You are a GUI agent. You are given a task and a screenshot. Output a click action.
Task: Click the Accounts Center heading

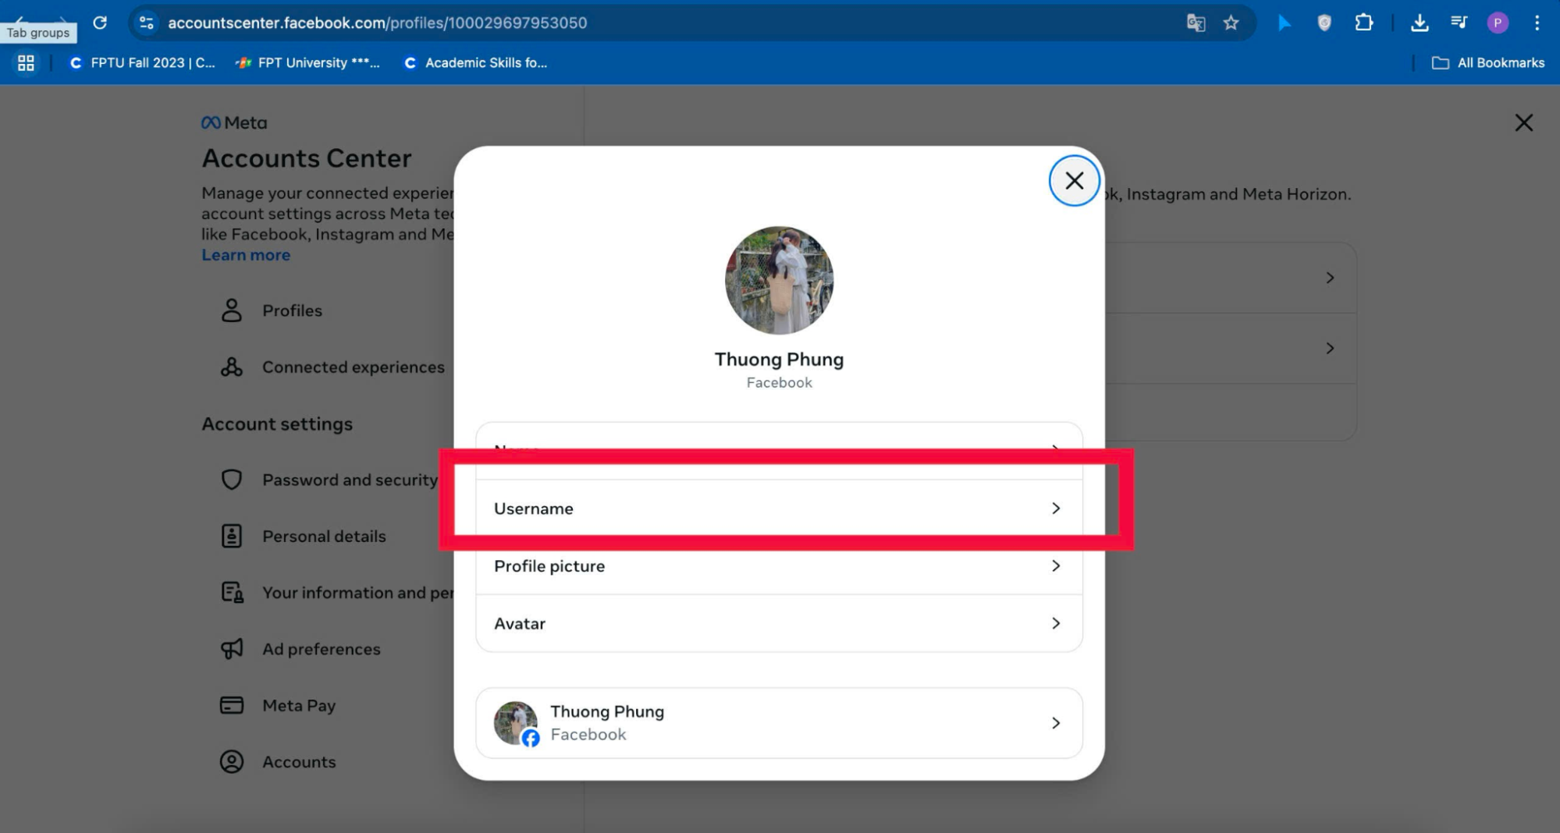307,158
